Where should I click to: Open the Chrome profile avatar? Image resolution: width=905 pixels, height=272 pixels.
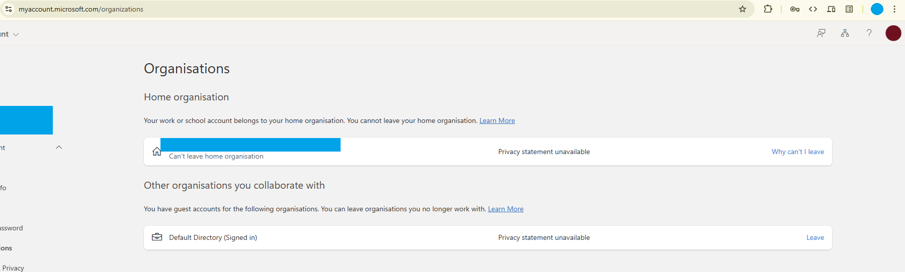[877, 9]
